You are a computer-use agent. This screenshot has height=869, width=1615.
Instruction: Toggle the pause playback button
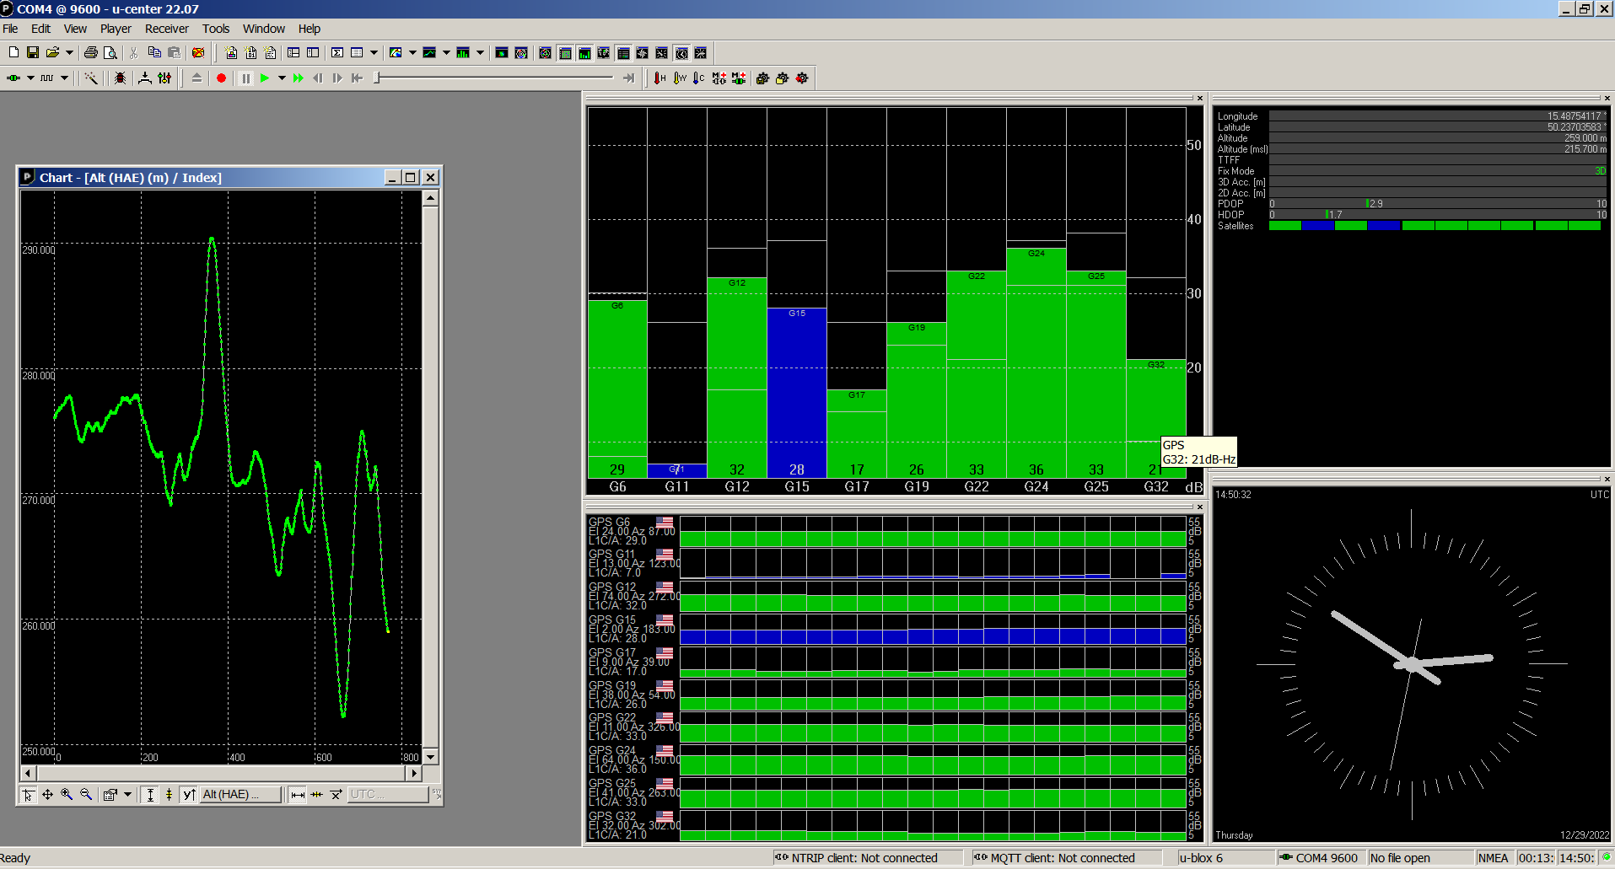point(245,78)
